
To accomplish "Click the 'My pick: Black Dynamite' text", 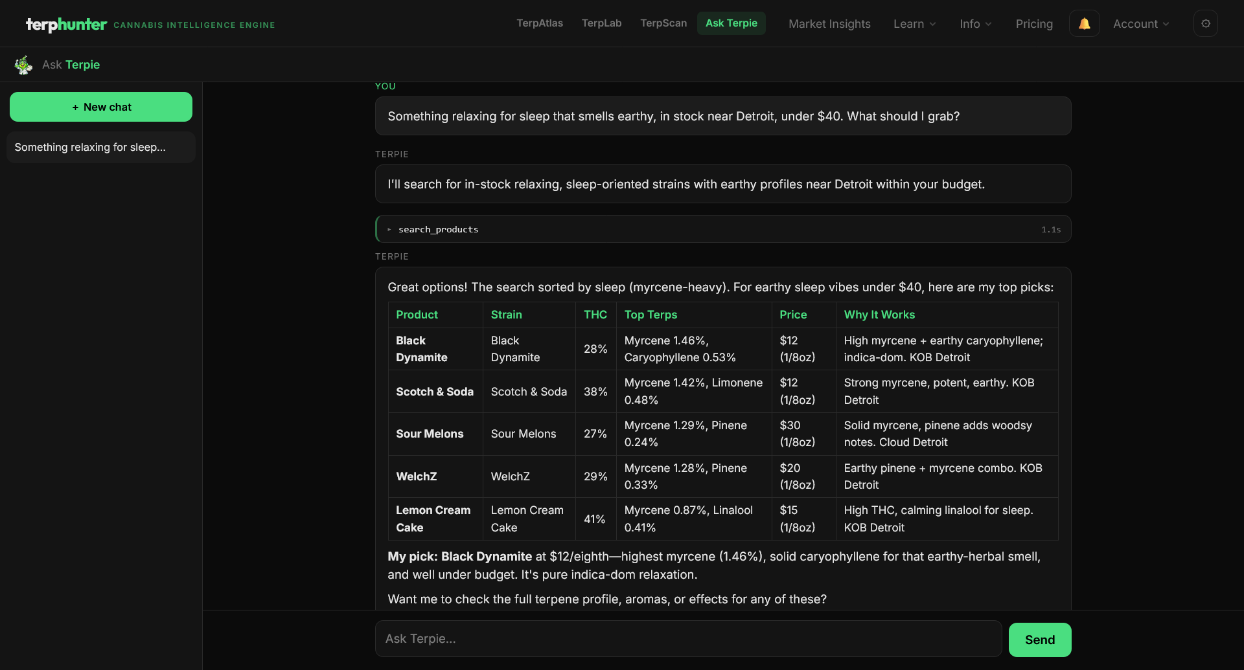I will pos(460,557).
